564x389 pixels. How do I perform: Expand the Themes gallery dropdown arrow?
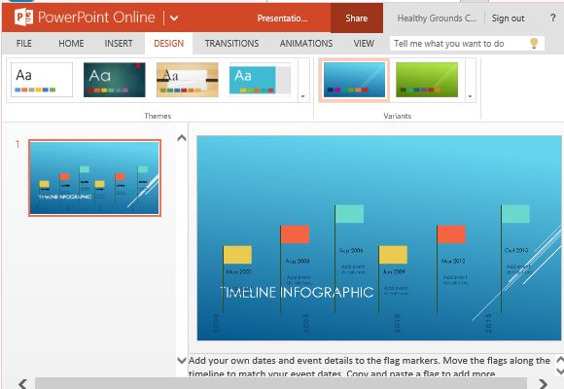[x=302, y=96]
